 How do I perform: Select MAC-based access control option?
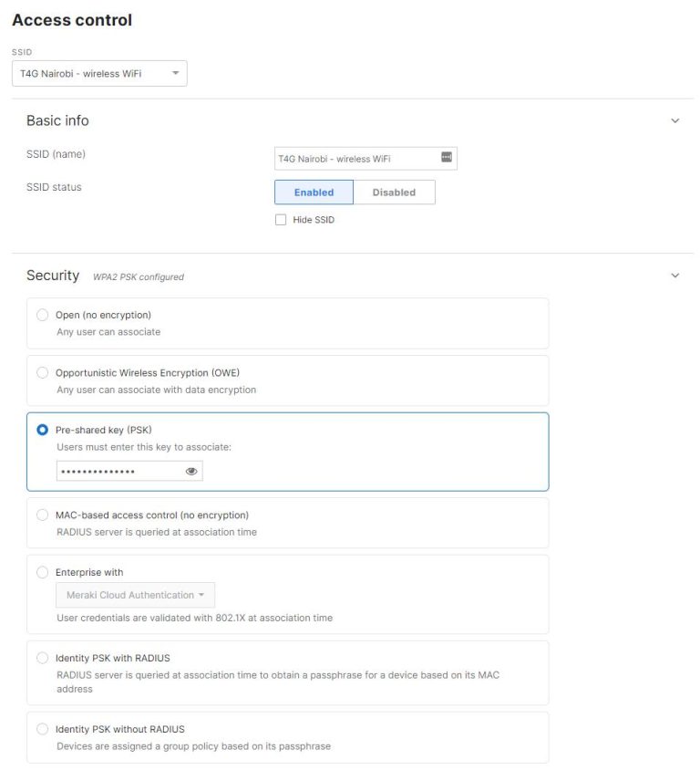coord(42,515)
